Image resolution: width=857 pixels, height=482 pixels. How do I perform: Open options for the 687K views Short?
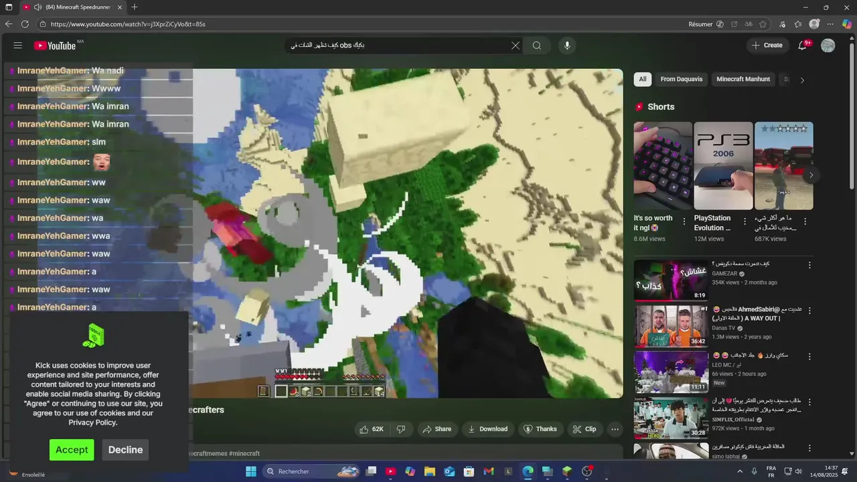point(805,222)
